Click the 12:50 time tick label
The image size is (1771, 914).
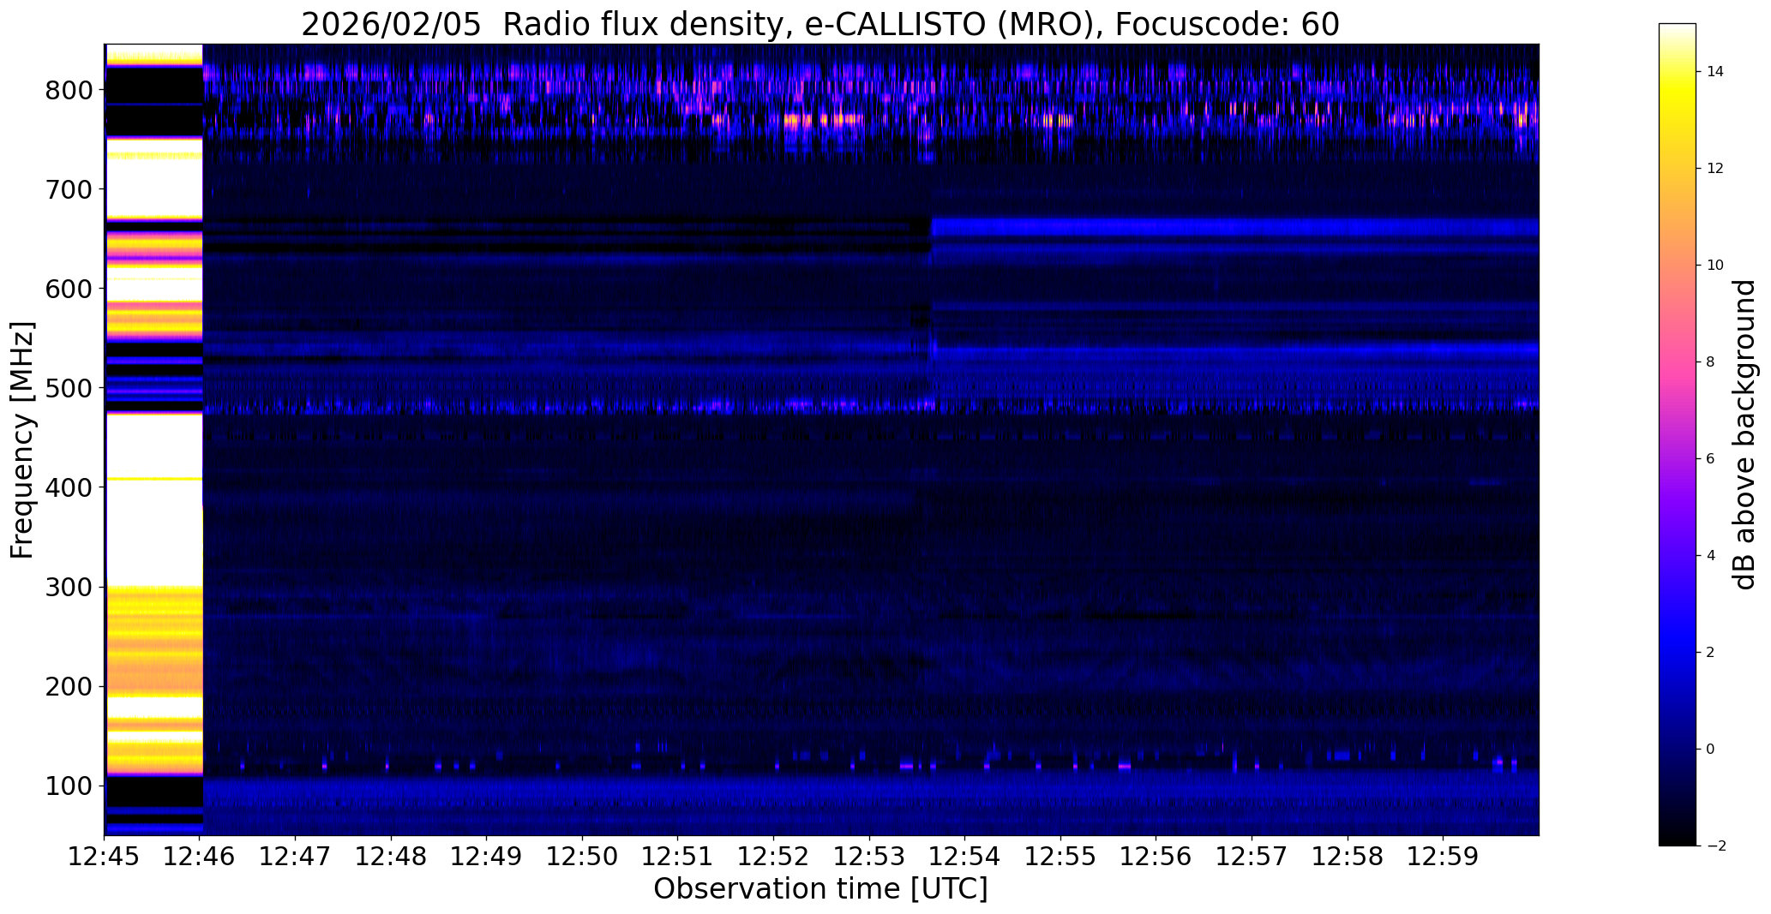pos(583,857)
